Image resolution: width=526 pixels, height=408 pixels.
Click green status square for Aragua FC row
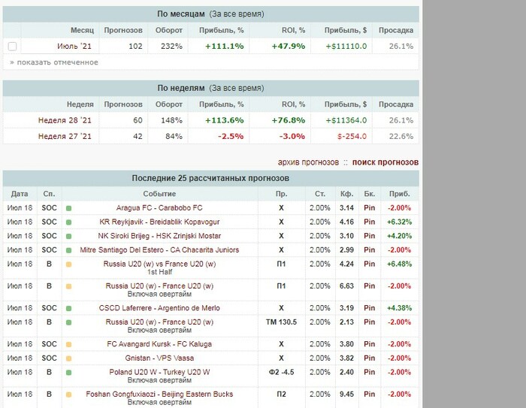point(69,208)
